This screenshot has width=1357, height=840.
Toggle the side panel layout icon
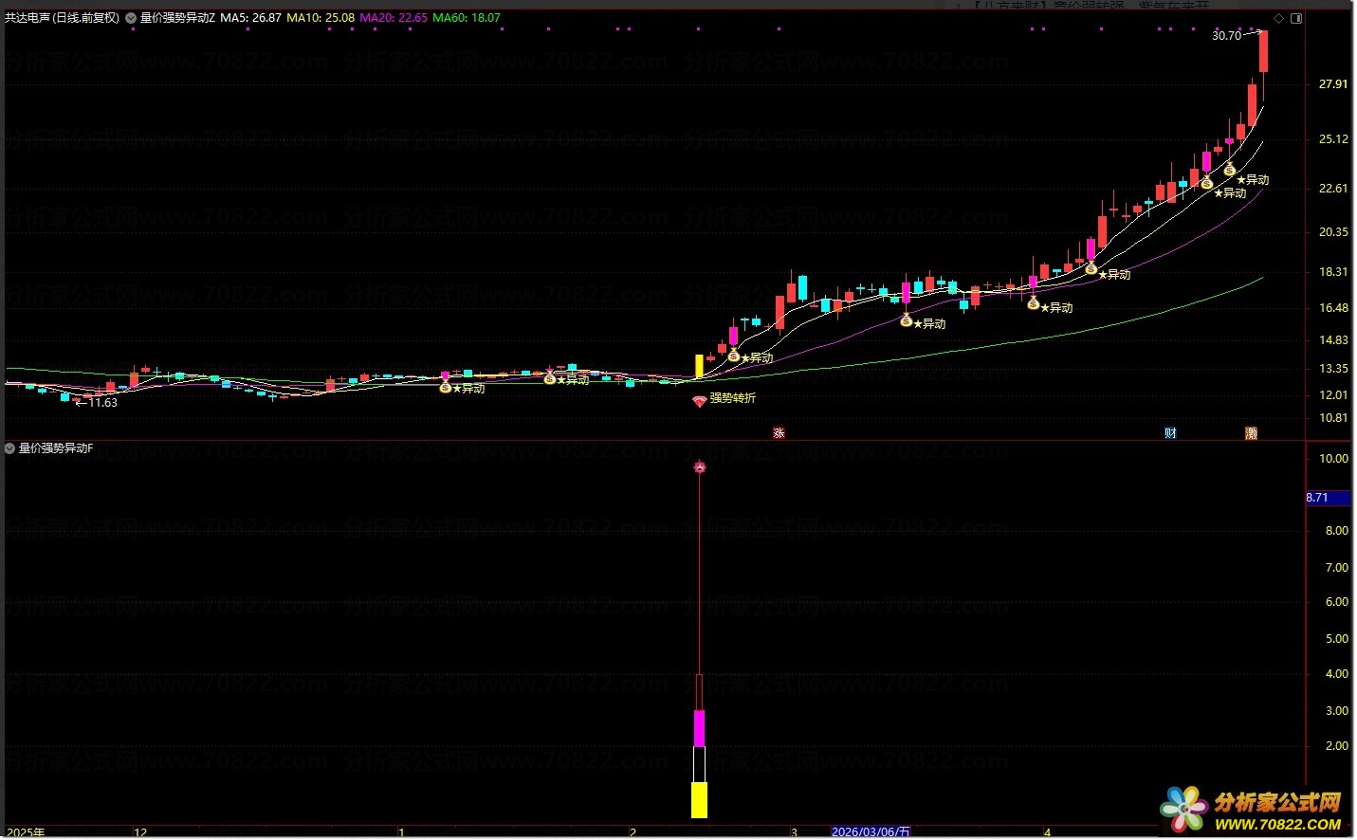[1296, 18]
